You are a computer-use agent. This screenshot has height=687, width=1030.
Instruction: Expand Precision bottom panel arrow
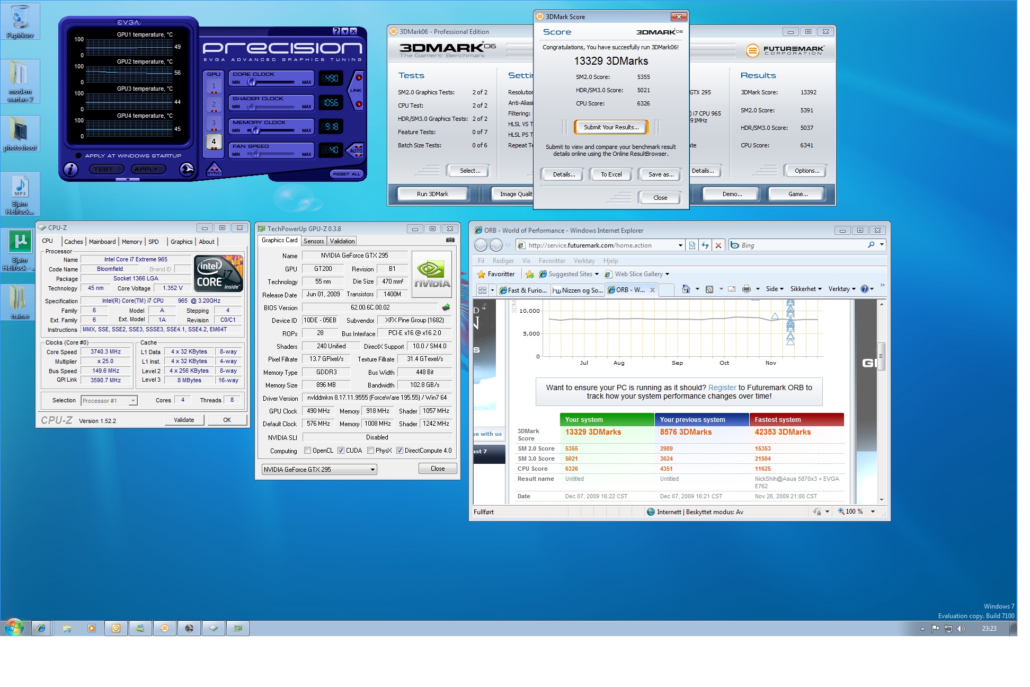127,180
